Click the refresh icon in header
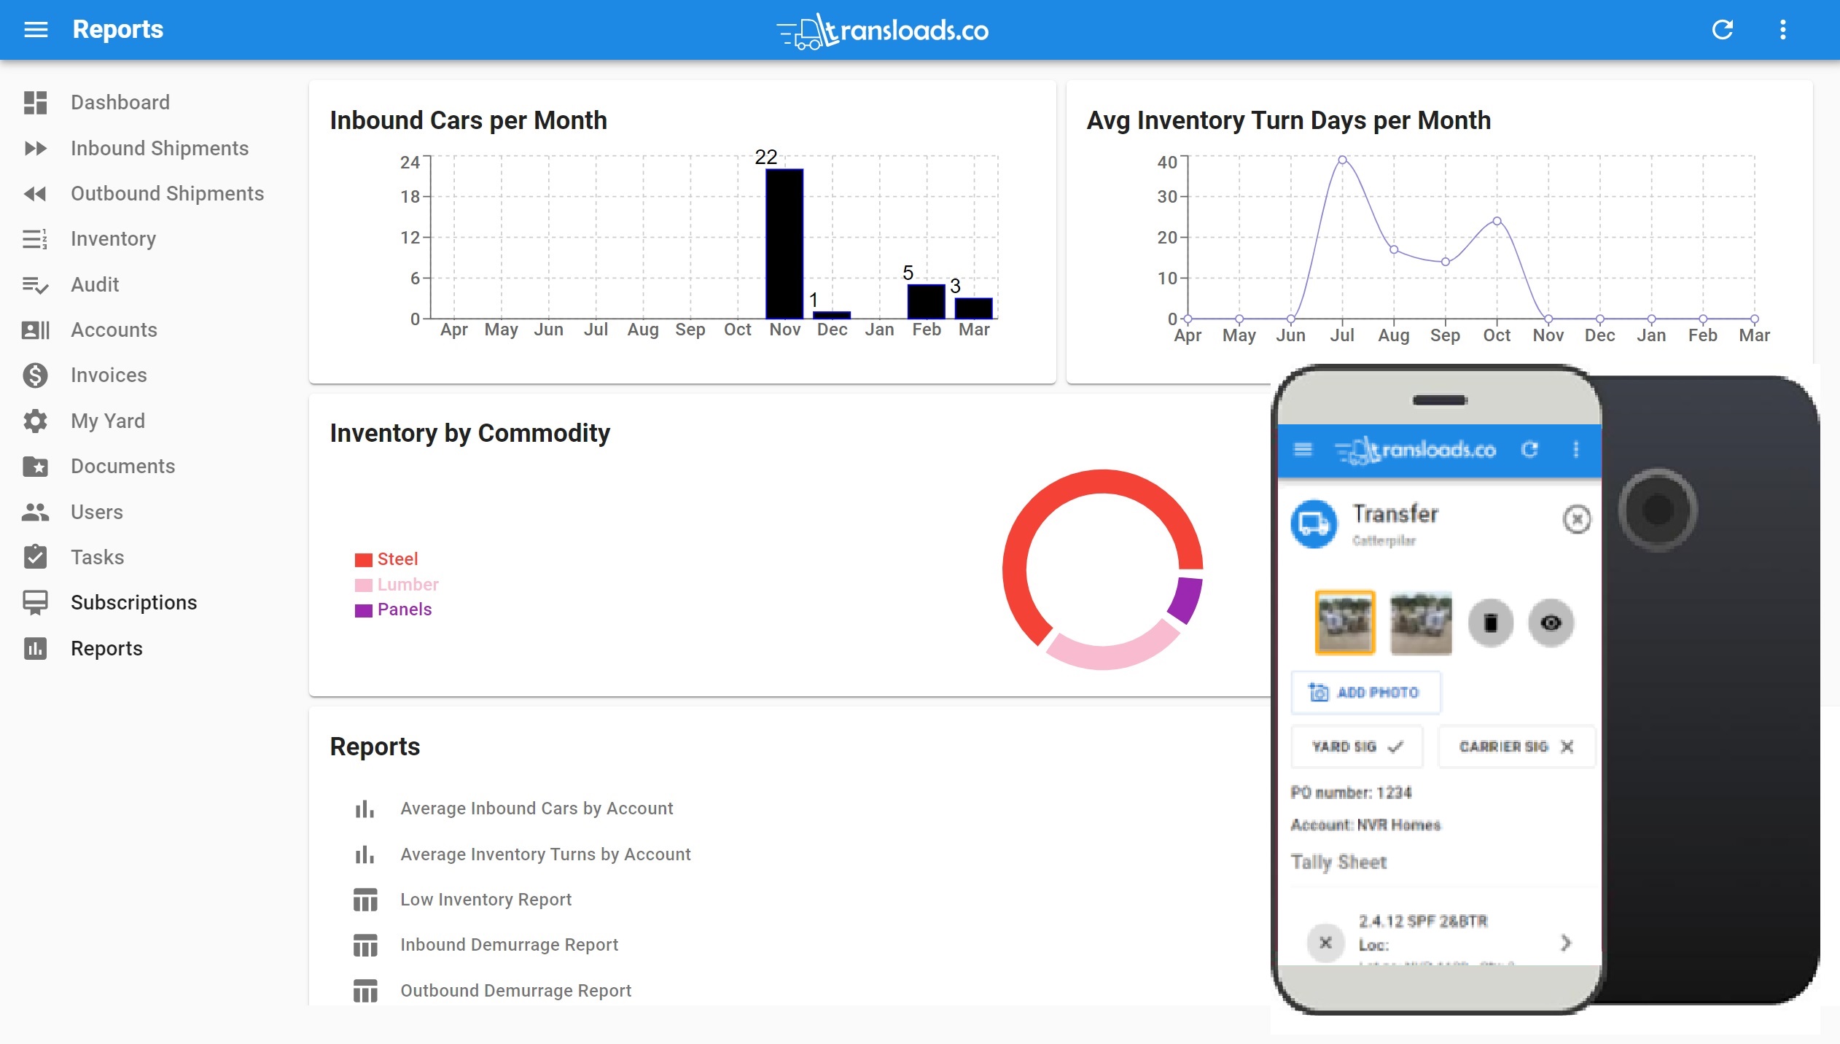 (x=1722, y=29)
